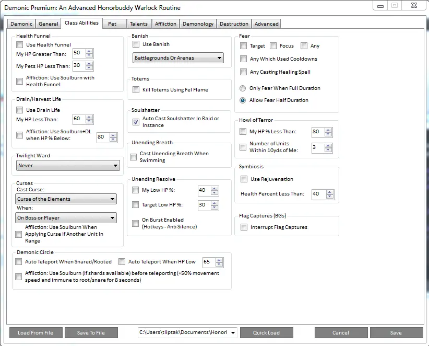The height and width of the screenshot is (346, 429).
Task: Save the routine settings
Action: point(396,333)
